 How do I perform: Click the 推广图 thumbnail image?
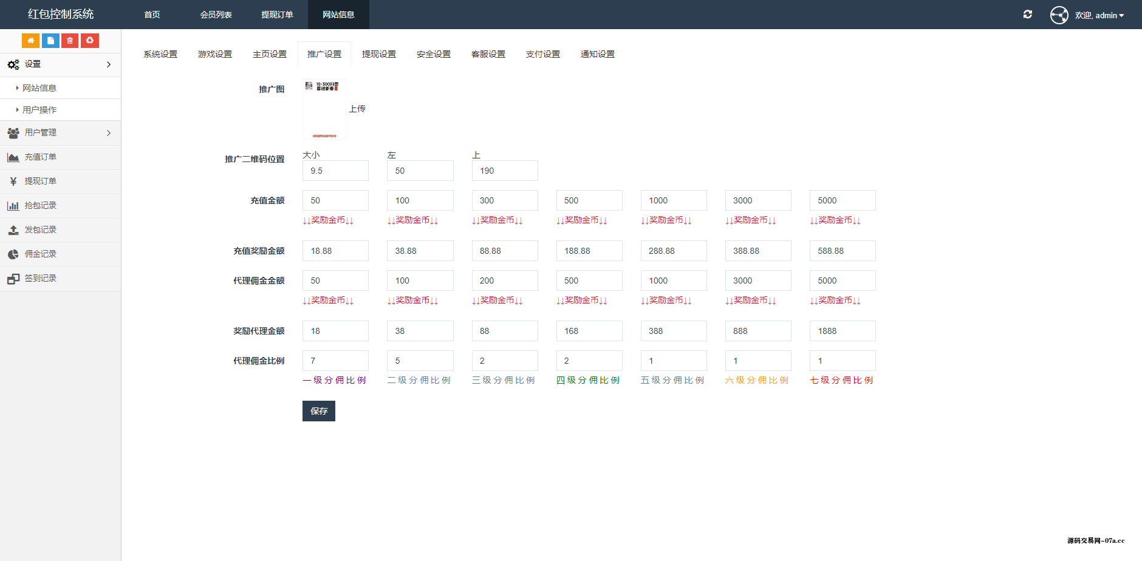point(324,109)
